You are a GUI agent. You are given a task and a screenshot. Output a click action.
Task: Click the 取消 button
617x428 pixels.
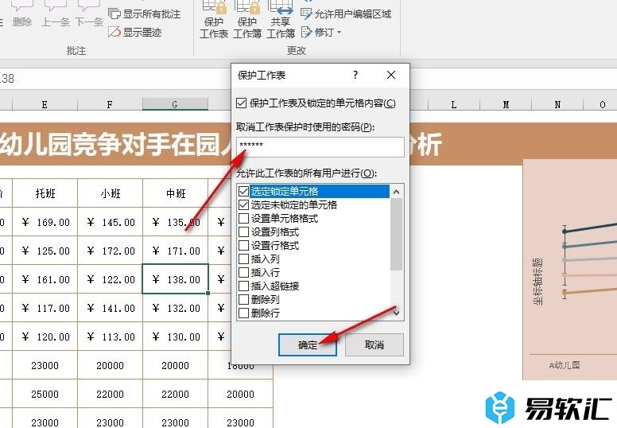pyautogui.click(x=374, y=345)
